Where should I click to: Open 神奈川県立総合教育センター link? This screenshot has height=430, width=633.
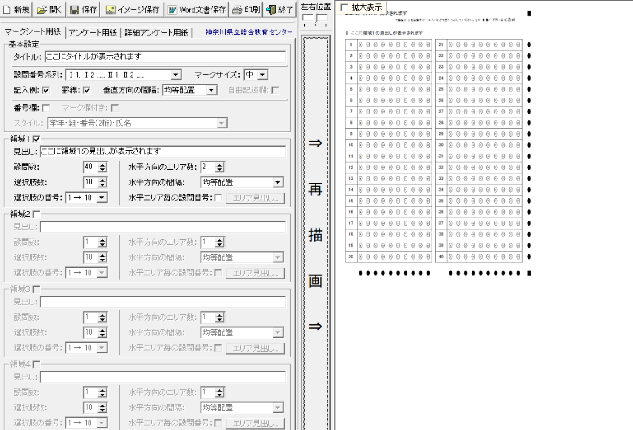click(249, 32)
